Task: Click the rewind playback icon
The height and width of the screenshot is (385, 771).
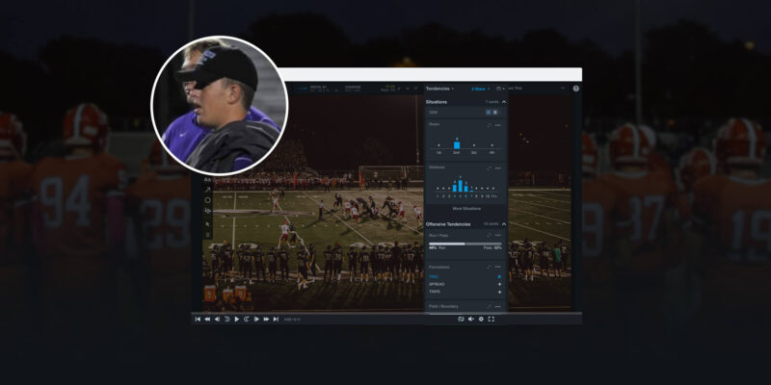Action: [x=207, y=319]
